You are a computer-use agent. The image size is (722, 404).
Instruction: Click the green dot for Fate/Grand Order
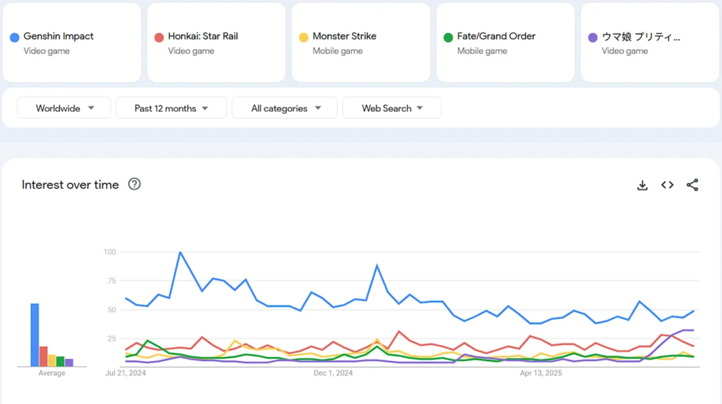(x=448, y=37)
